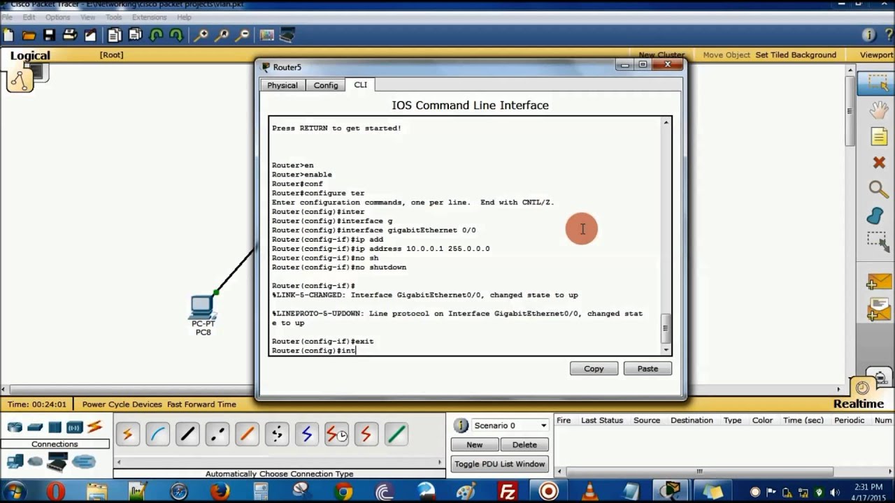Select the Multiuser Connection category
This screenshot has height=503, width=895.
click(x=83, y=461)
